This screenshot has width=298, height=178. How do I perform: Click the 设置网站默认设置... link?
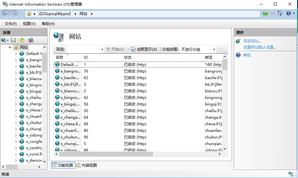[x=260, y=47]
